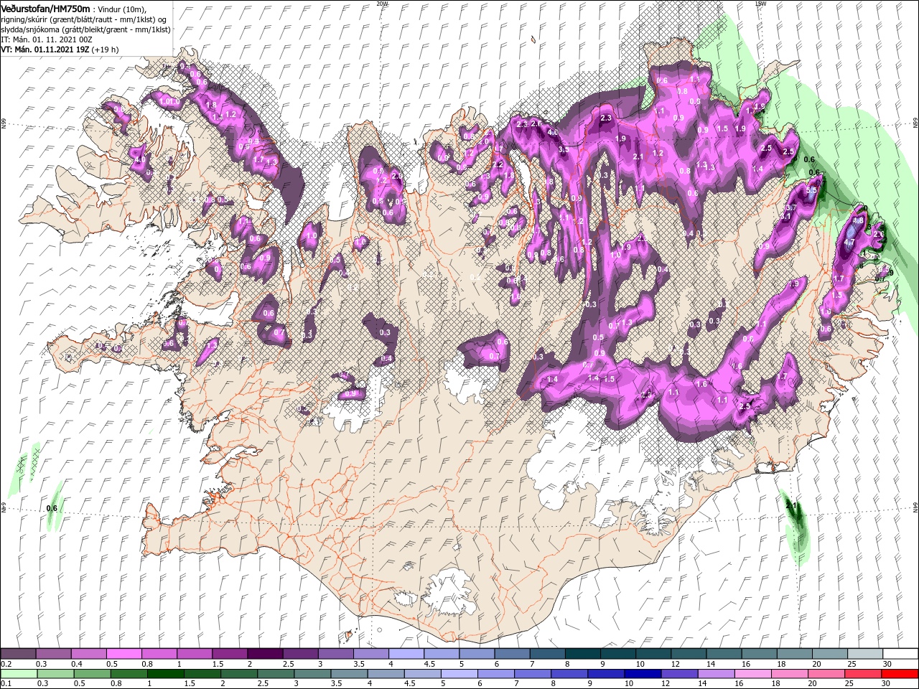Viewport: 919px width, 689px height.
Task: Click the 'Vindur (10m)' caption text
Action: (123, 9)
